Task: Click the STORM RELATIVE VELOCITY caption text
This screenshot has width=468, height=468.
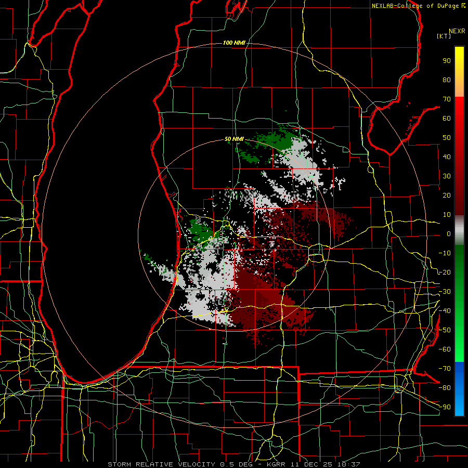Action: pos(161,464)
